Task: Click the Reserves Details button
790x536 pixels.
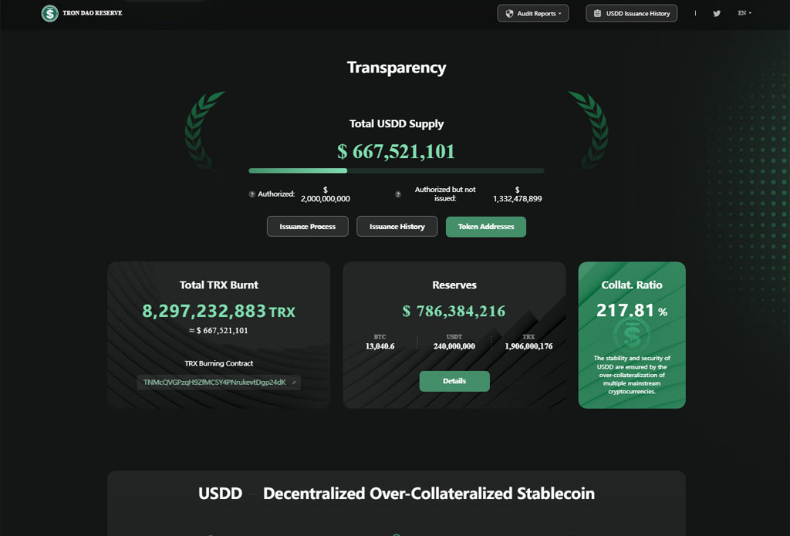Action: tap(454, 381)
